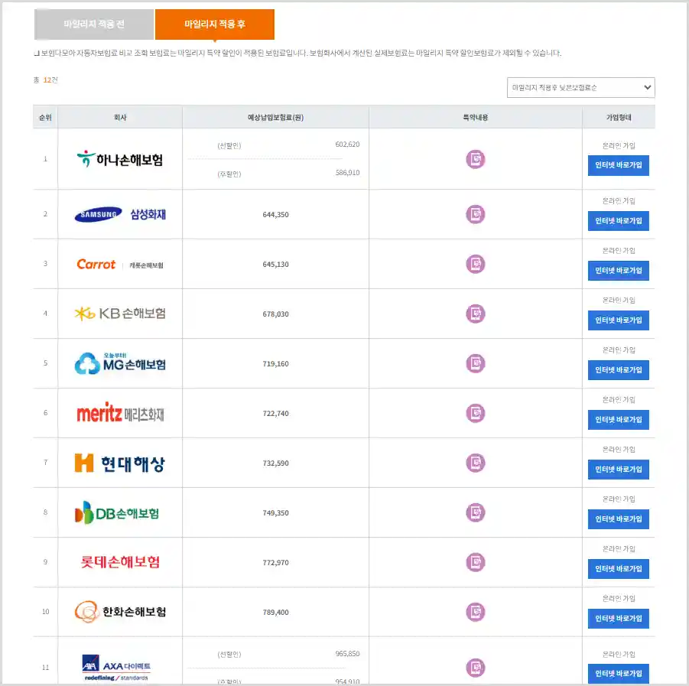
Task: Open special terms icon for KB손해보험
Action: click(x=476, y=314)
